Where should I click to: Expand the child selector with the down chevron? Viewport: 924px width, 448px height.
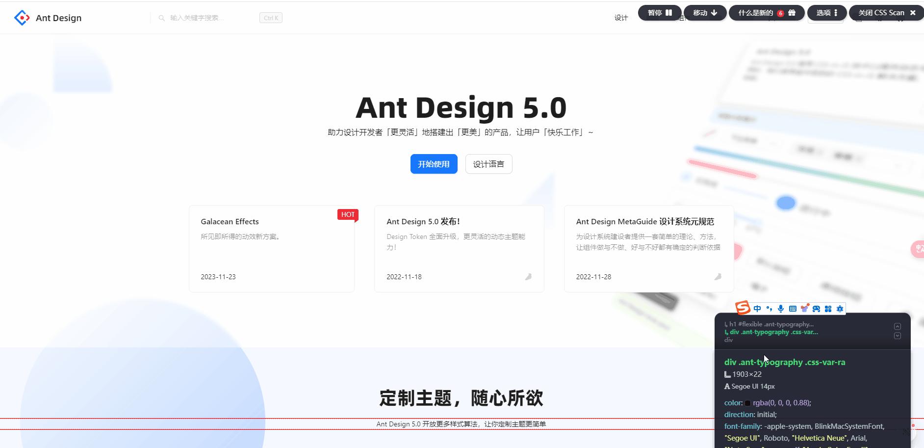click(898, 335)
